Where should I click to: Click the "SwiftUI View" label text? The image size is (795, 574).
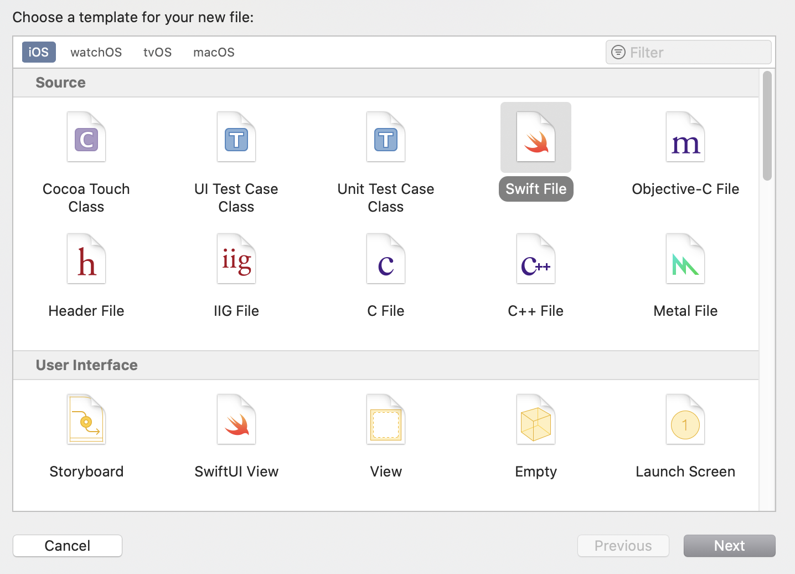[236, 471]
